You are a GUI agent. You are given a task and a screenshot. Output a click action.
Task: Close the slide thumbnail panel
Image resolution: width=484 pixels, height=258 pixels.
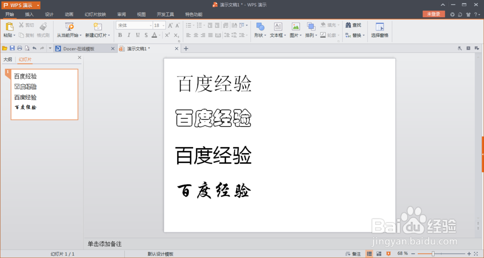[79, 58]
